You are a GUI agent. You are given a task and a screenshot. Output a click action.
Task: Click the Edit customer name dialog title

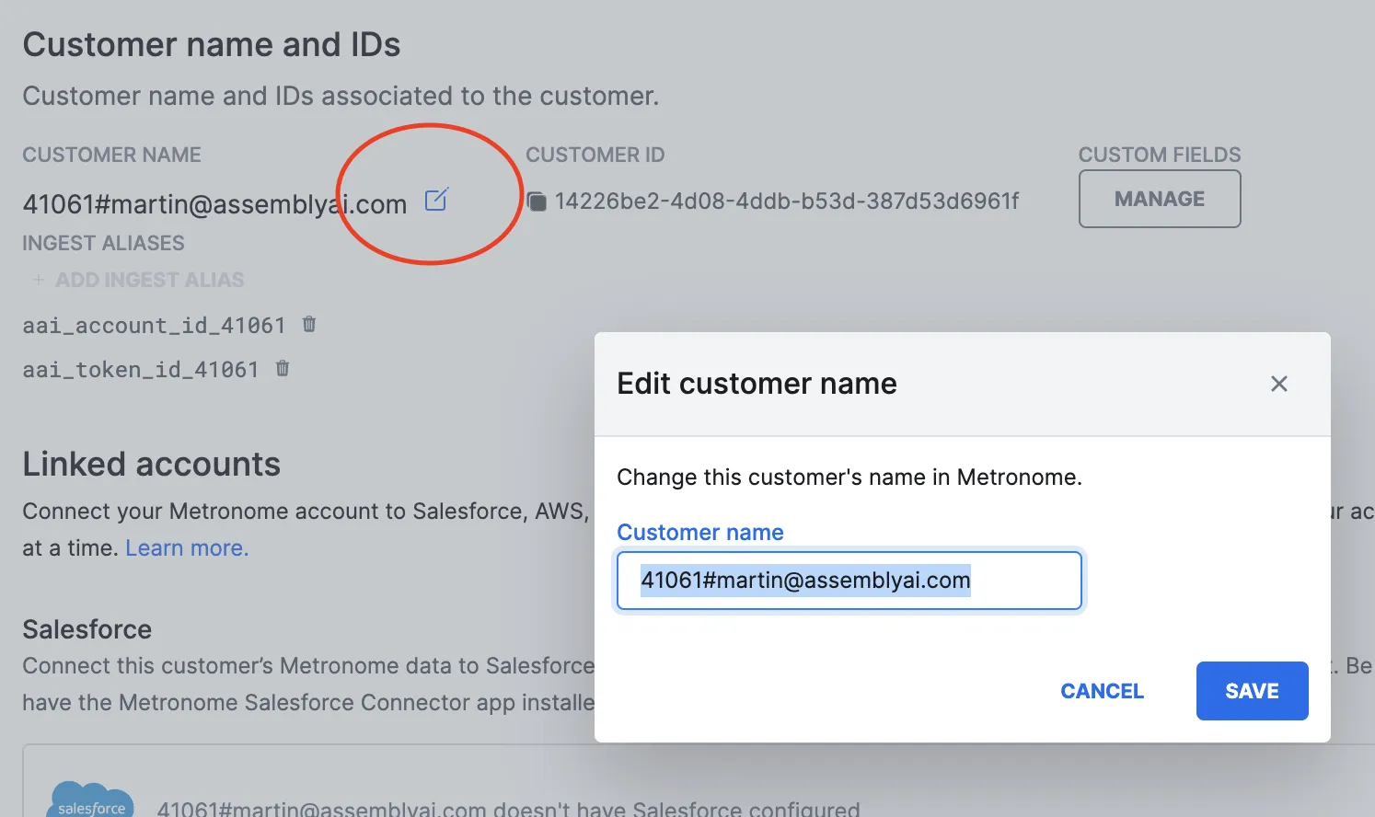tap(757, 384)
